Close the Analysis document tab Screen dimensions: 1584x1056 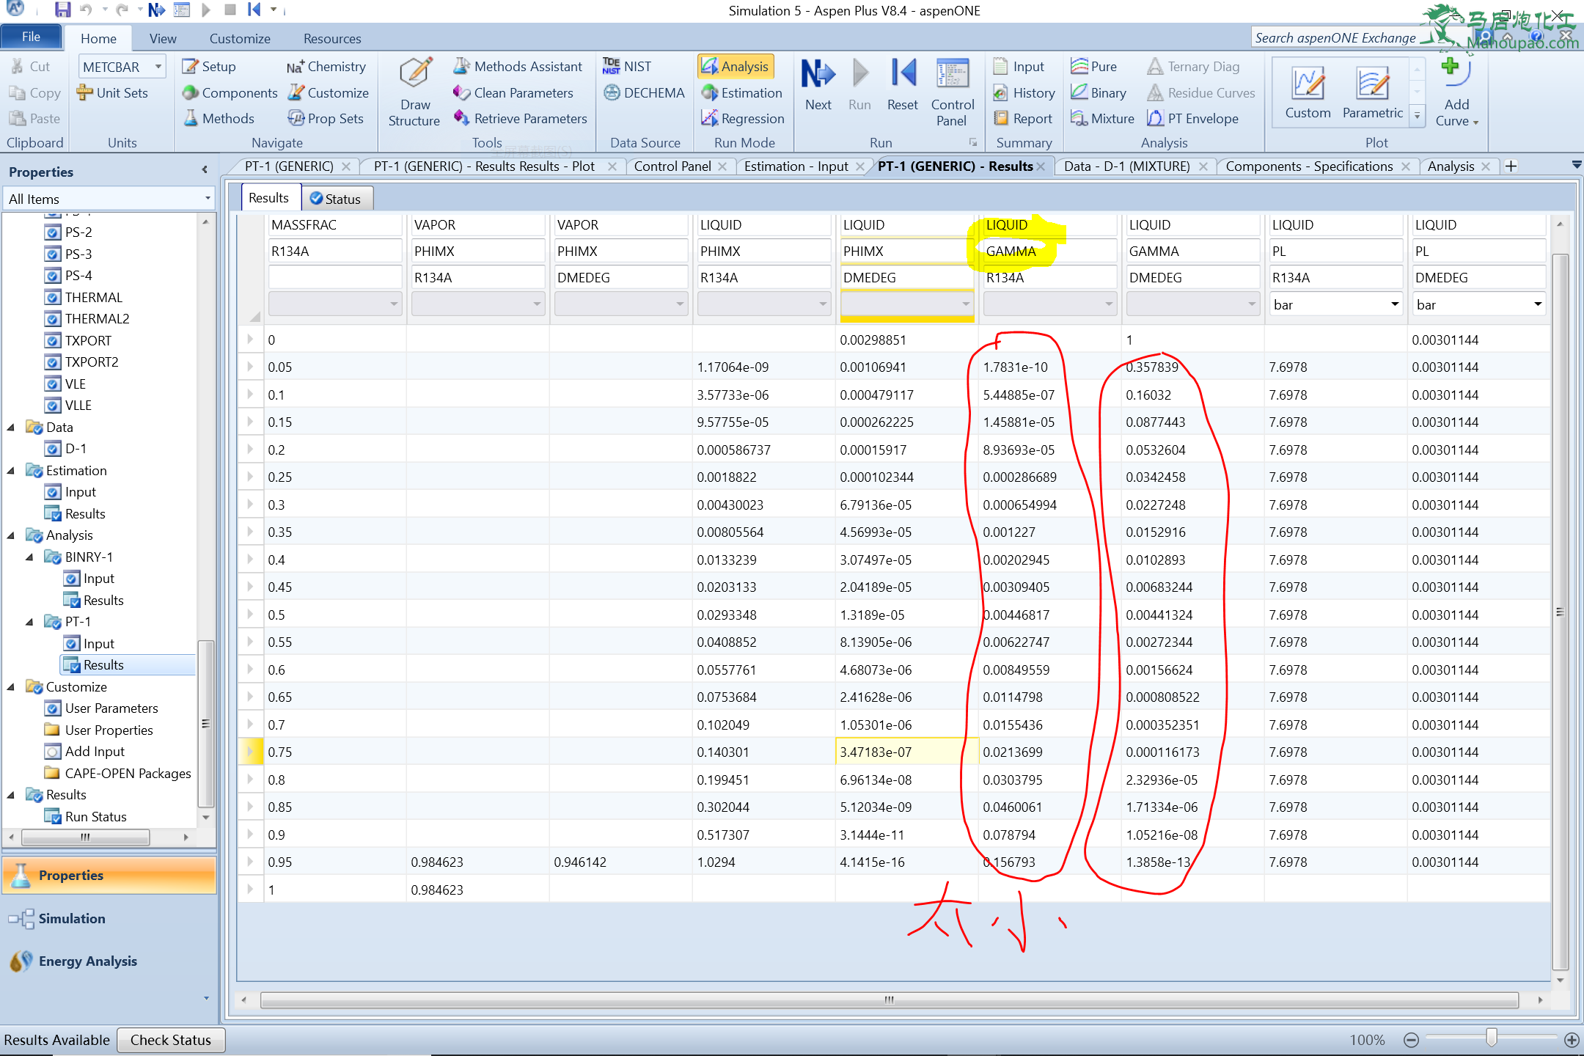point(1486,166)
